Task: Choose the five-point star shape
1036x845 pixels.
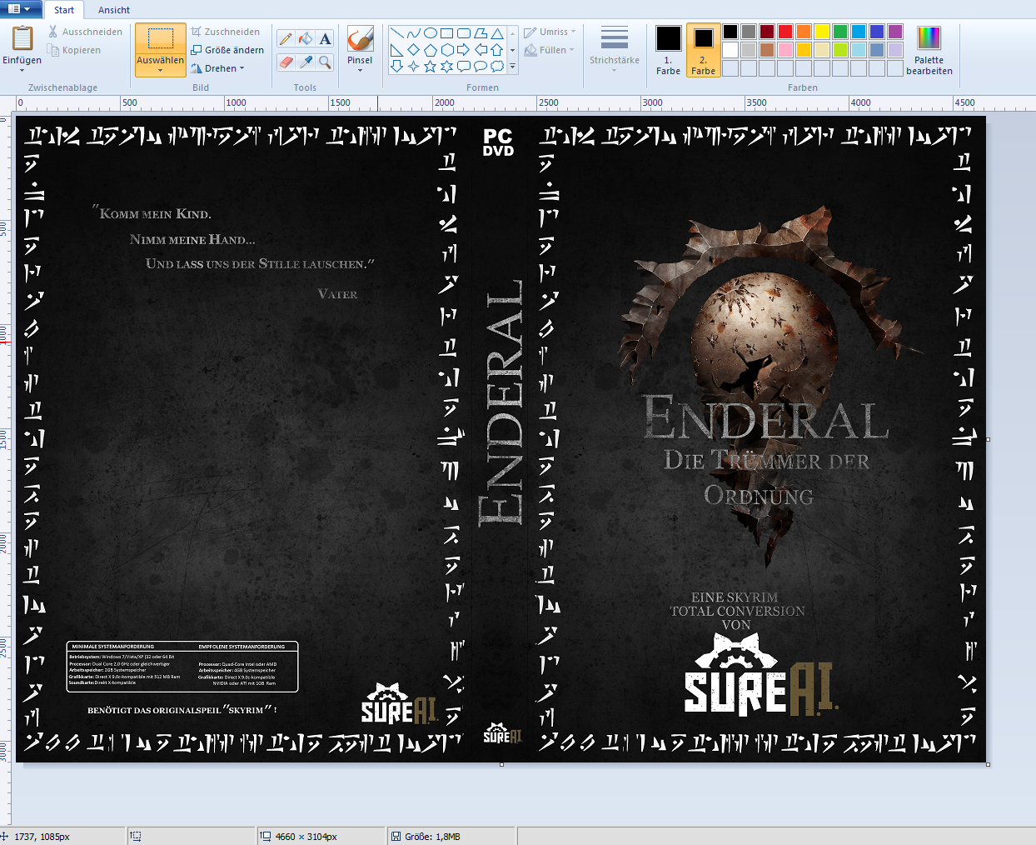Action: (x=431, y=66)
